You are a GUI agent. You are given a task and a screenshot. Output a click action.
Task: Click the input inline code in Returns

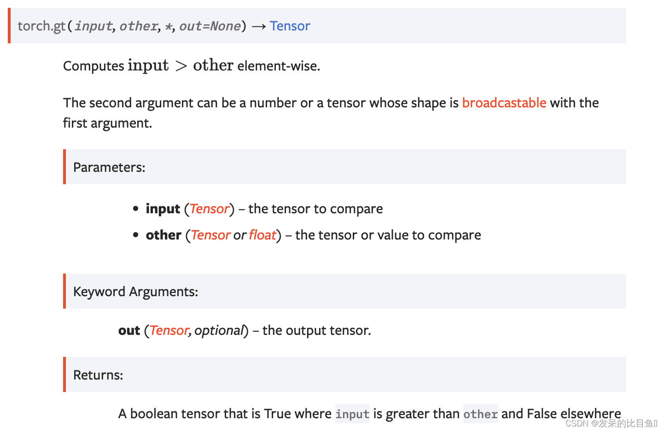click(352, 414)
